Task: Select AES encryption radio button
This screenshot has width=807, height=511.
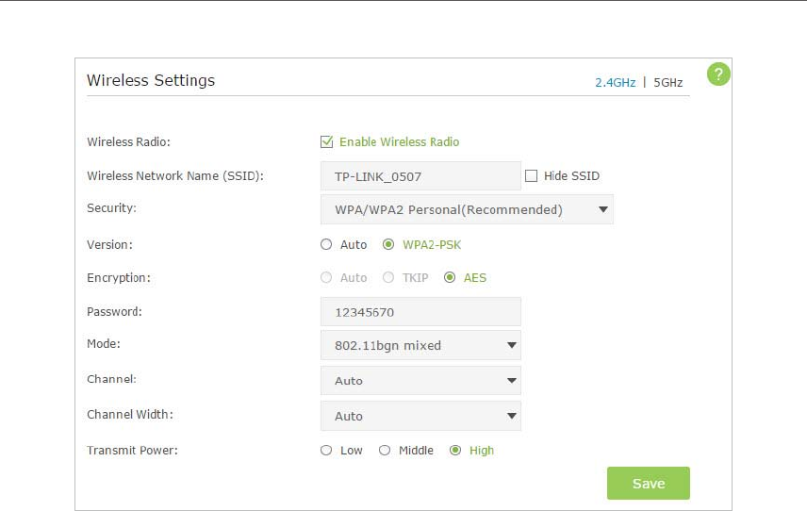Action: [x=450, y=278]
